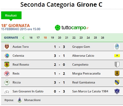
Task: Open the Celentia club crest
Action: click(x=7, y=56)
